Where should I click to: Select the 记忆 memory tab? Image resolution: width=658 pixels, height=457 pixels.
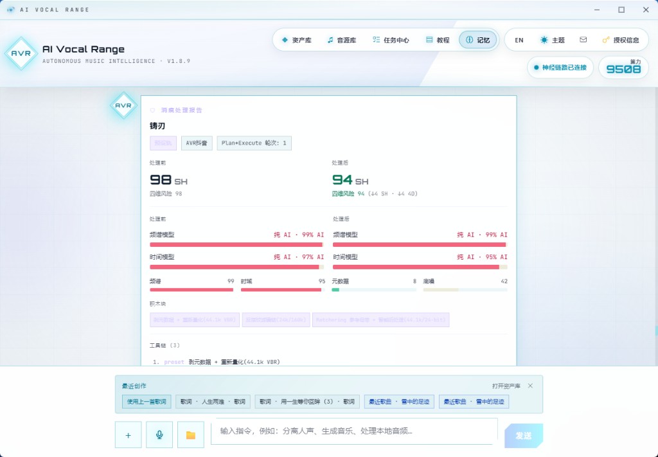click(x=477, y=40)
